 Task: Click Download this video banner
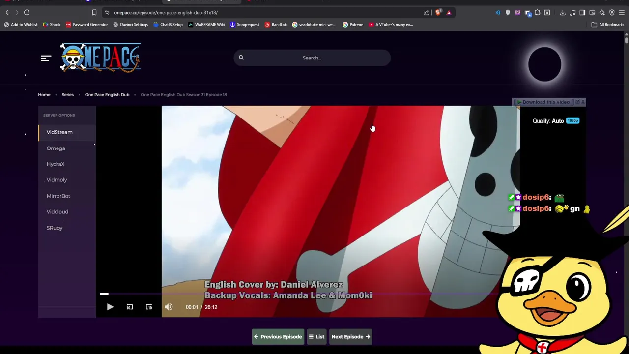545,102
